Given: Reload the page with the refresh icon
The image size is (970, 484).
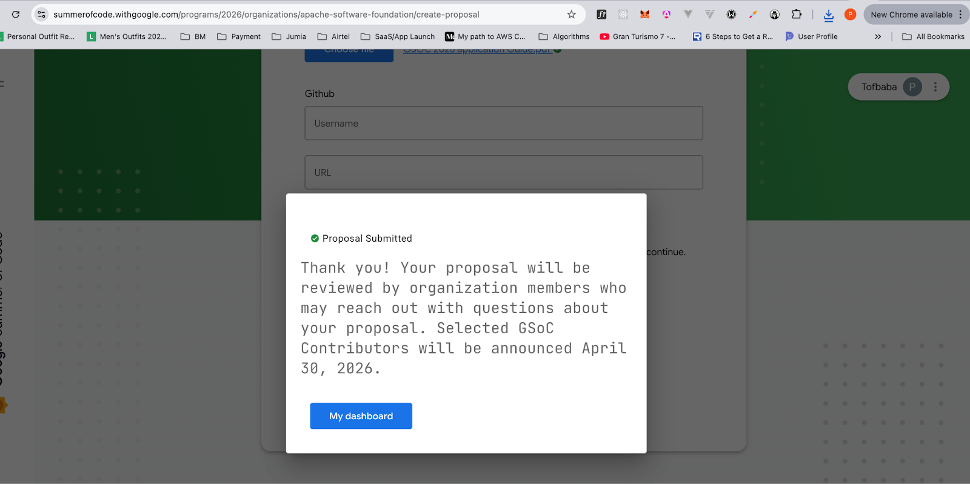Looking at the screenshot, I should point(16,15).
